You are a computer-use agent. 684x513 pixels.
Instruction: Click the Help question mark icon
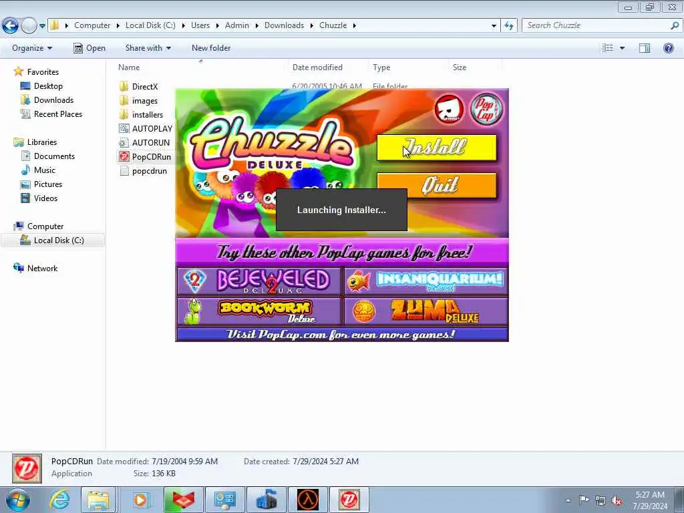click(668, 48)
